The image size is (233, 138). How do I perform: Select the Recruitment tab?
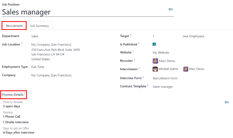(14, 26)
